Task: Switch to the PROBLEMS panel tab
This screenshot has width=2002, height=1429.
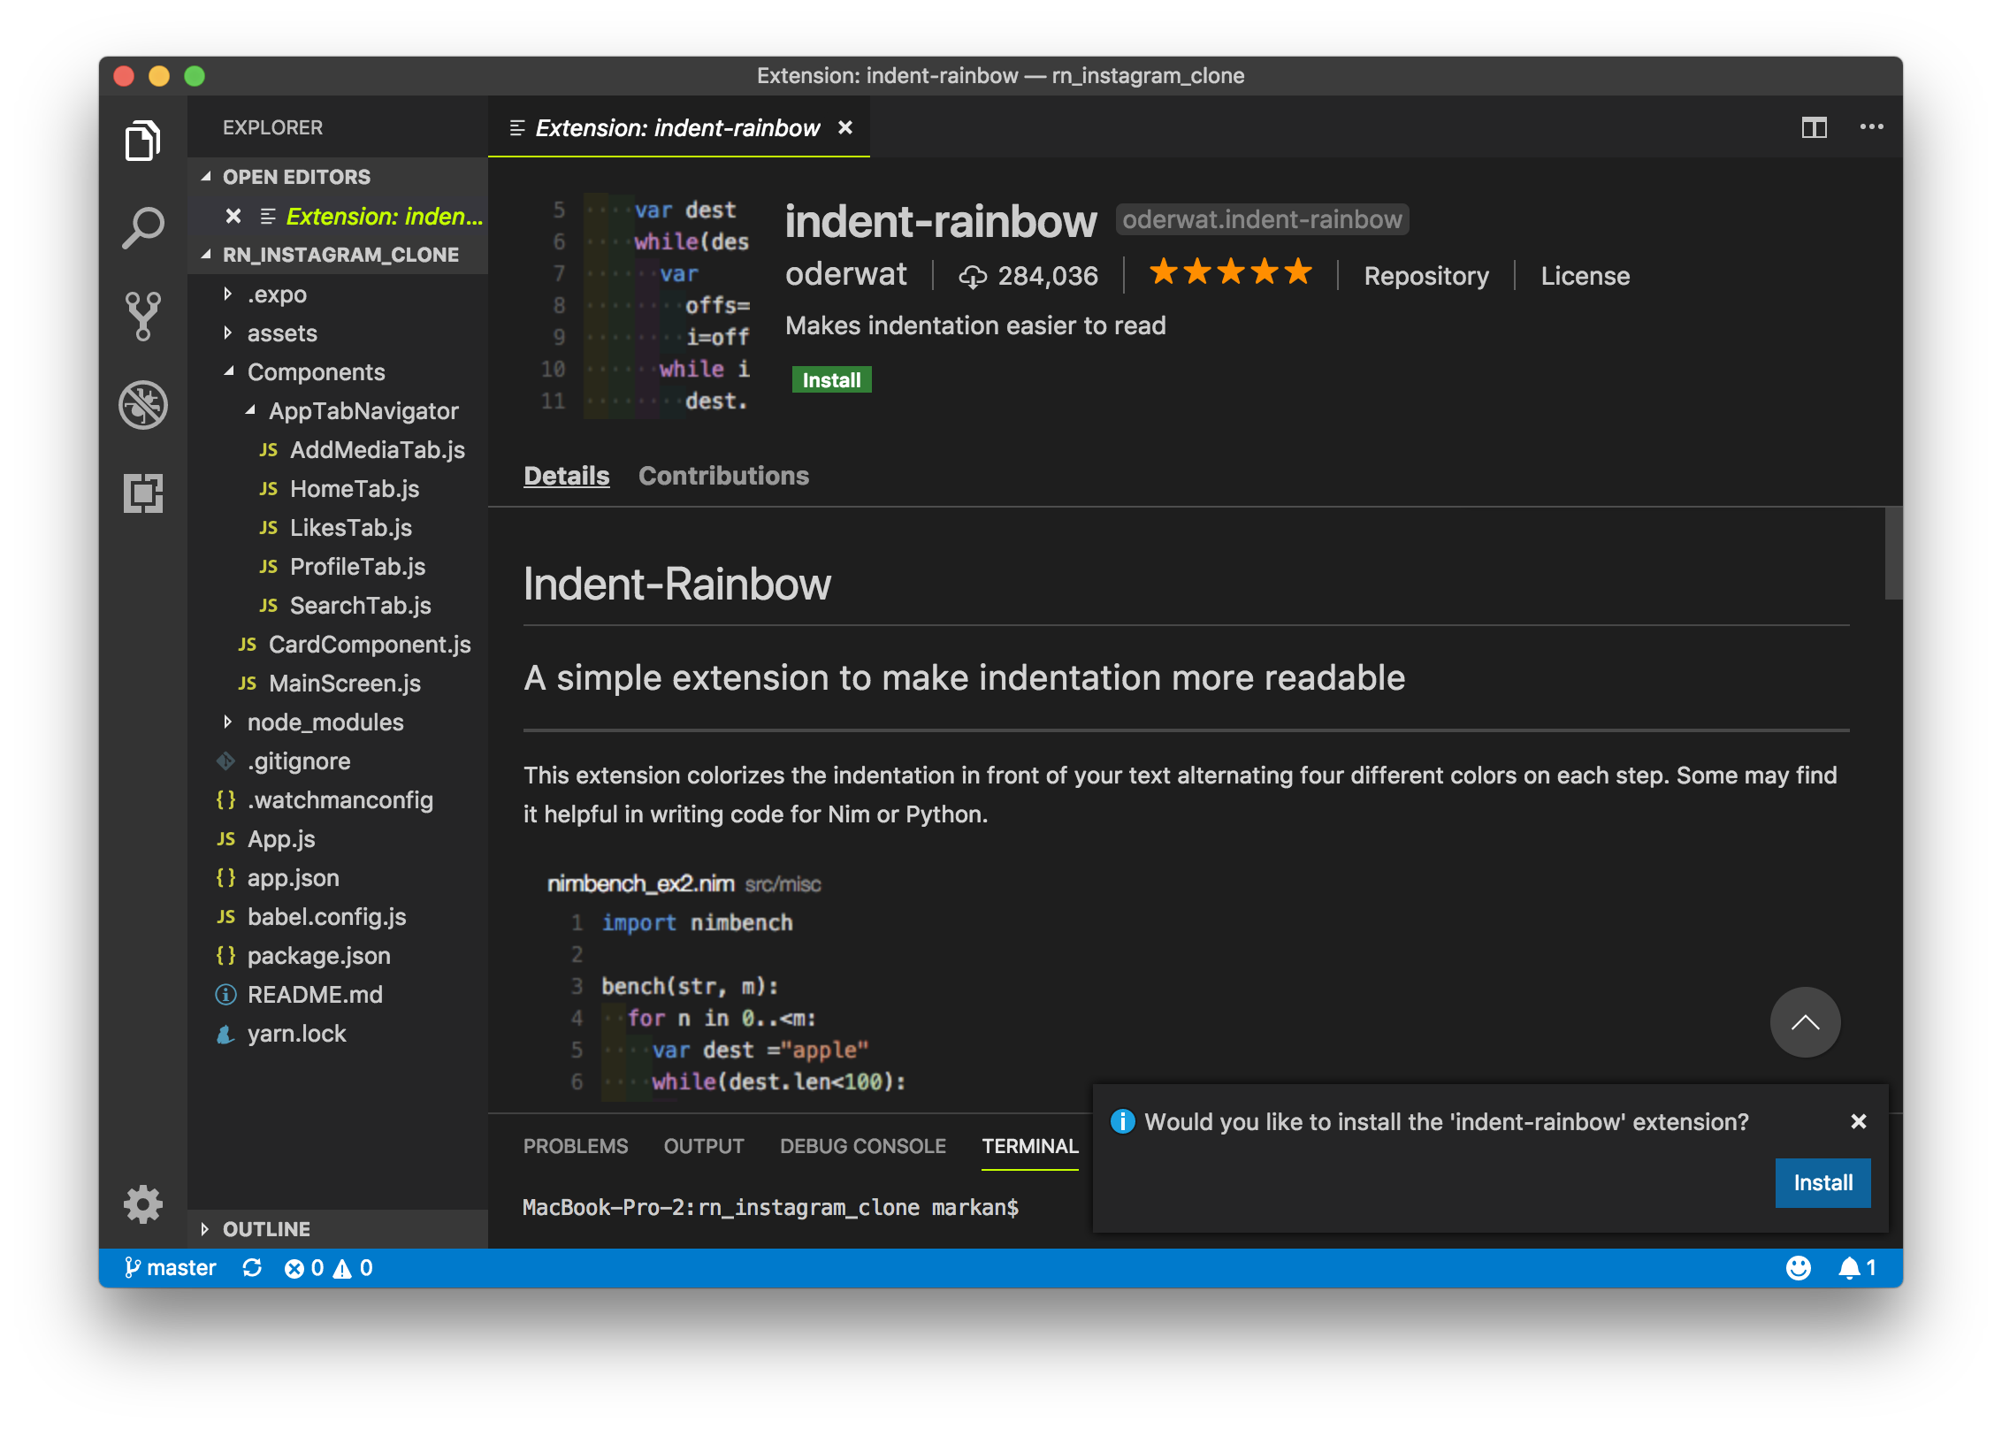Action: pos(575,1146)
